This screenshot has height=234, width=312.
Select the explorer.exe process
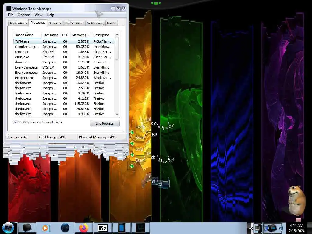click(64, 78)
